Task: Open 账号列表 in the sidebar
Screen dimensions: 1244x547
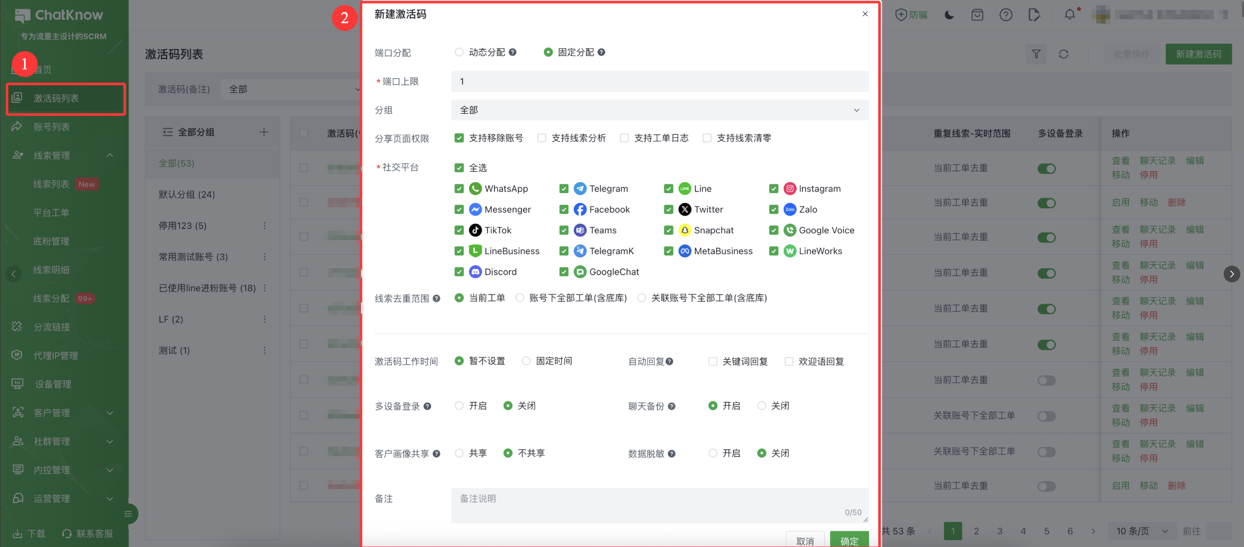Action: (52, 127)
